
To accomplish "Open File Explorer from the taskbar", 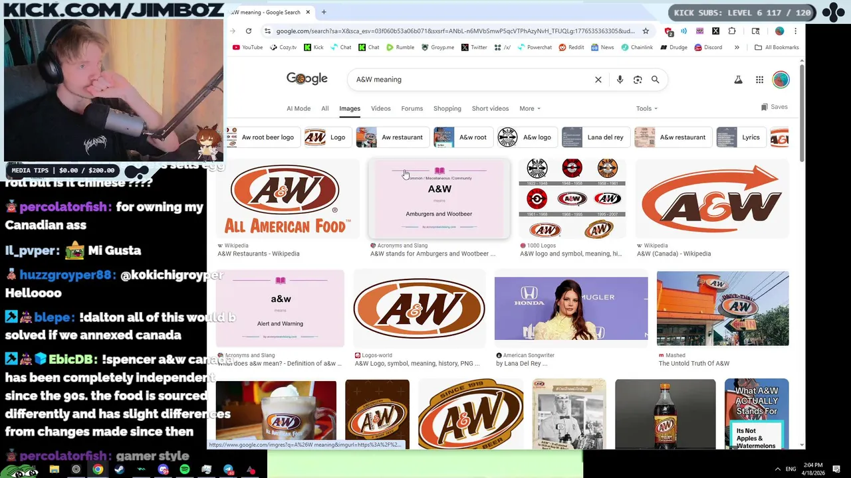I will tap(54, 469).
